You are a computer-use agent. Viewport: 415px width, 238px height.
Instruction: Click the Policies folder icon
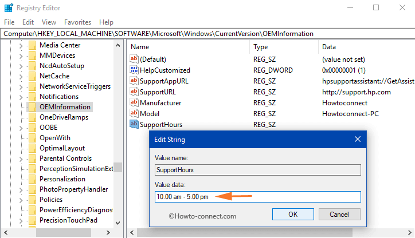[x=32, y=200]
